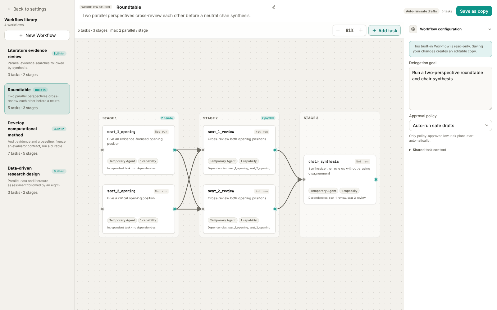Image resolution: width=497 pixels, height=310 pixels.
Task: Click the output port of seat_2_opening node
Action: click(x=175, y=209)
